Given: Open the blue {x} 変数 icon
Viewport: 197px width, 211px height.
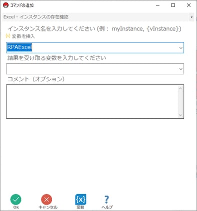Looking at the screenshot, I should point(80,200).
